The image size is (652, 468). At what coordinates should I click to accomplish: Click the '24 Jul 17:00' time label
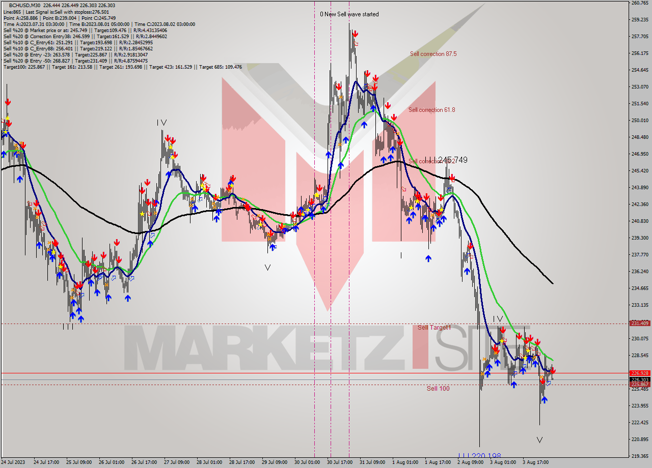[x=46, y=463]
